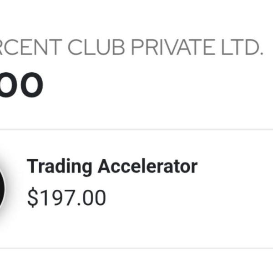Click the word "Accelerator" in the product name

(x=148, y=167)
